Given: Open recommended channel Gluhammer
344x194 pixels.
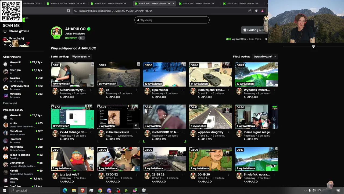Looking at the screenshot, I should coord(23,164).
